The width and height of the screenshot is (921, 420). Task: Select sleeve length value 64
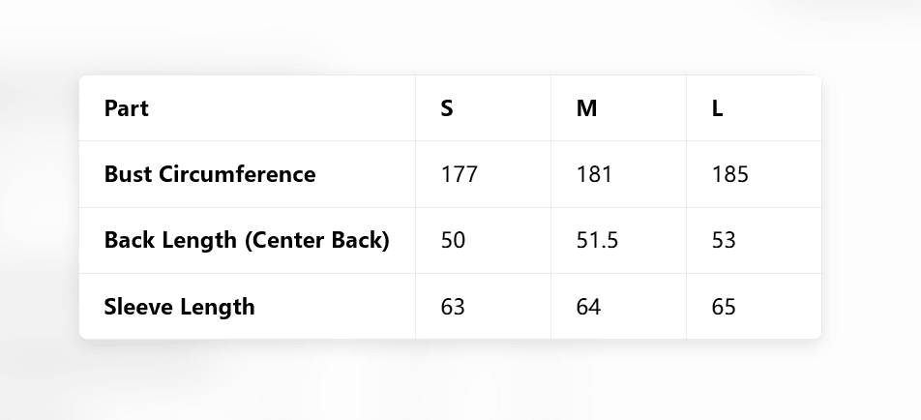(x=588, y=307)
